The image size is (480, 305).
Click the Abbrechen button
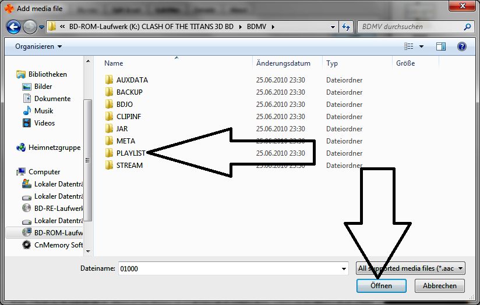coord(440,286)
